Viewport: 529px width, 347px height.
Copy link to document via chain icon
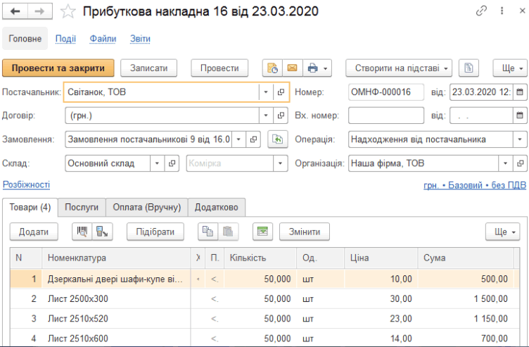(481, 11)
